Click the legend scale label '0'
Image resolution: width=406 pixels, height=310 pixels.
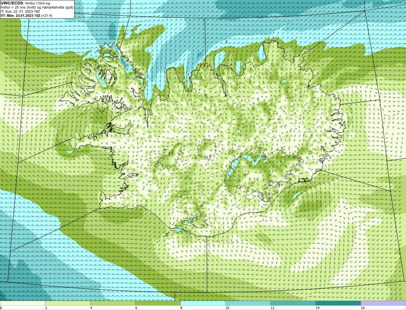(1, 308)
